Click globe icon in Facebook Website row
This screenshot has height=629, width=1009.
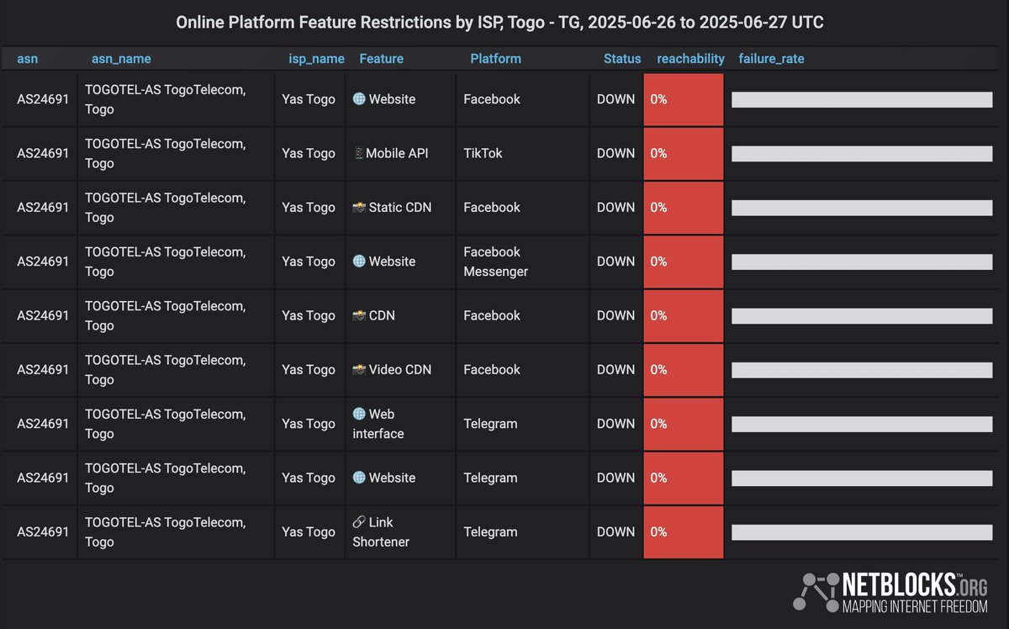359,99
